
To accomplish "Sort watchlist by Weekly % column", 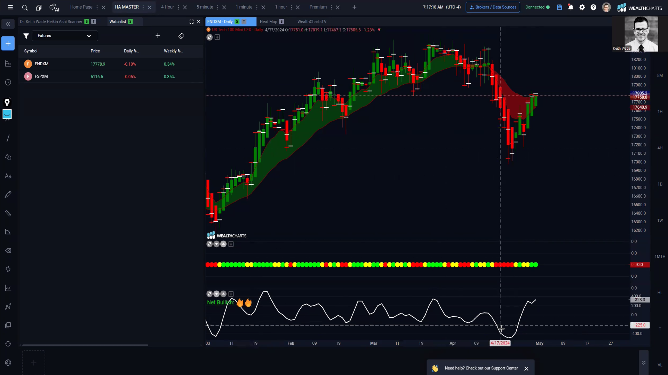I will click(x=173, y=51).
